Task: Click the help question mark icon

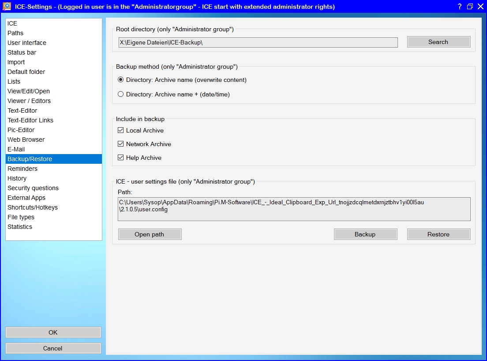Action: 459,7
